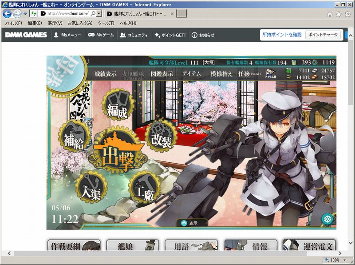Image resolution: width=355 pixels, height=265 pixels.
Task: Open the recent pages dropdown arrow
Action: tap(25, 14)
